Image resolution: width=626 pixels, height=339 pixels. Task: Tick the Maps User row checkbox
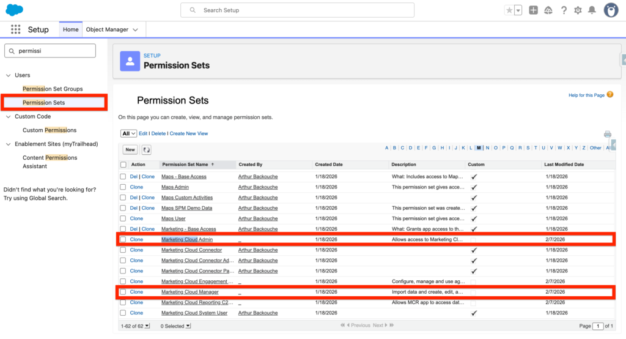123,218
